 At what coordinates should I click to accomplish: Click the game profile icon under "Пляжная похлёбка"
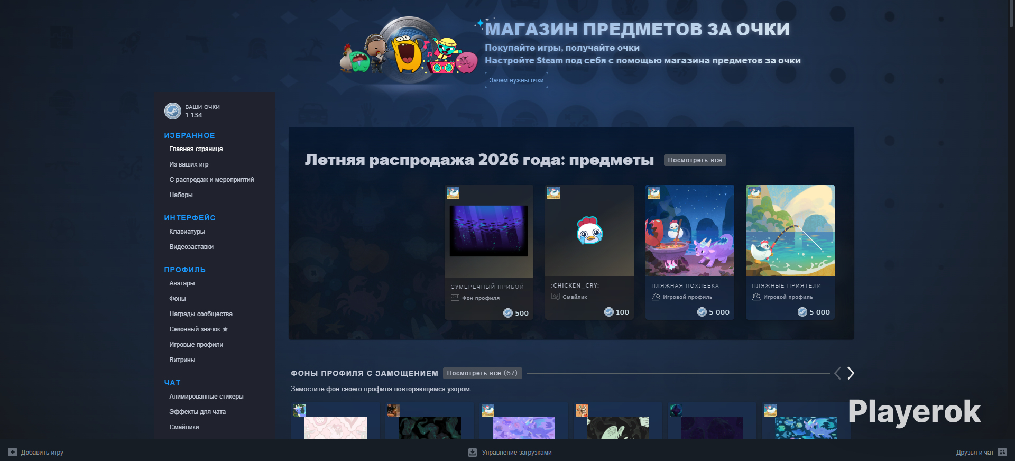coord(656,297)
